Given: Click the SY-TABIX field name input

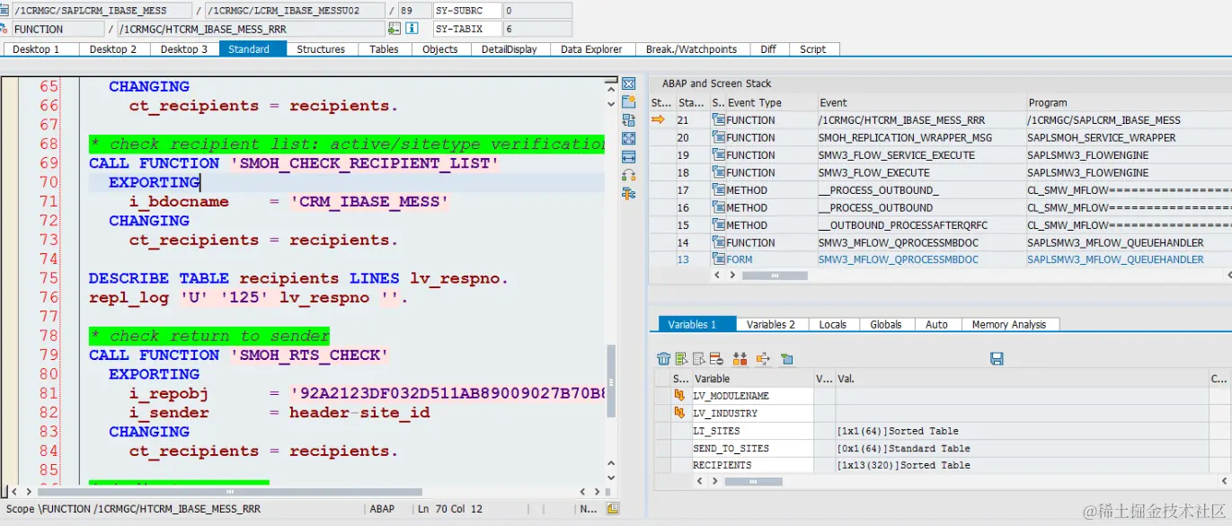Looking at the screenshot, I should 466,29.
